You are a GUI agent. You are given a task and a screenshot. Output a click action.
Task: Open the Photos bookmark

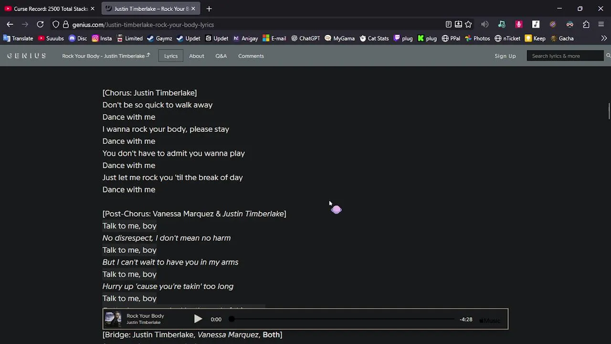pos(477,38)
